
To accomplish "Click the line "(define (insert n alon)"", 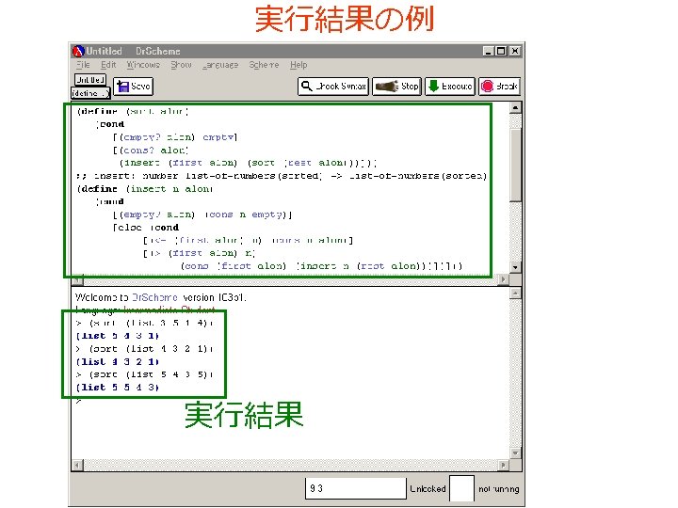I will [145, 189].
